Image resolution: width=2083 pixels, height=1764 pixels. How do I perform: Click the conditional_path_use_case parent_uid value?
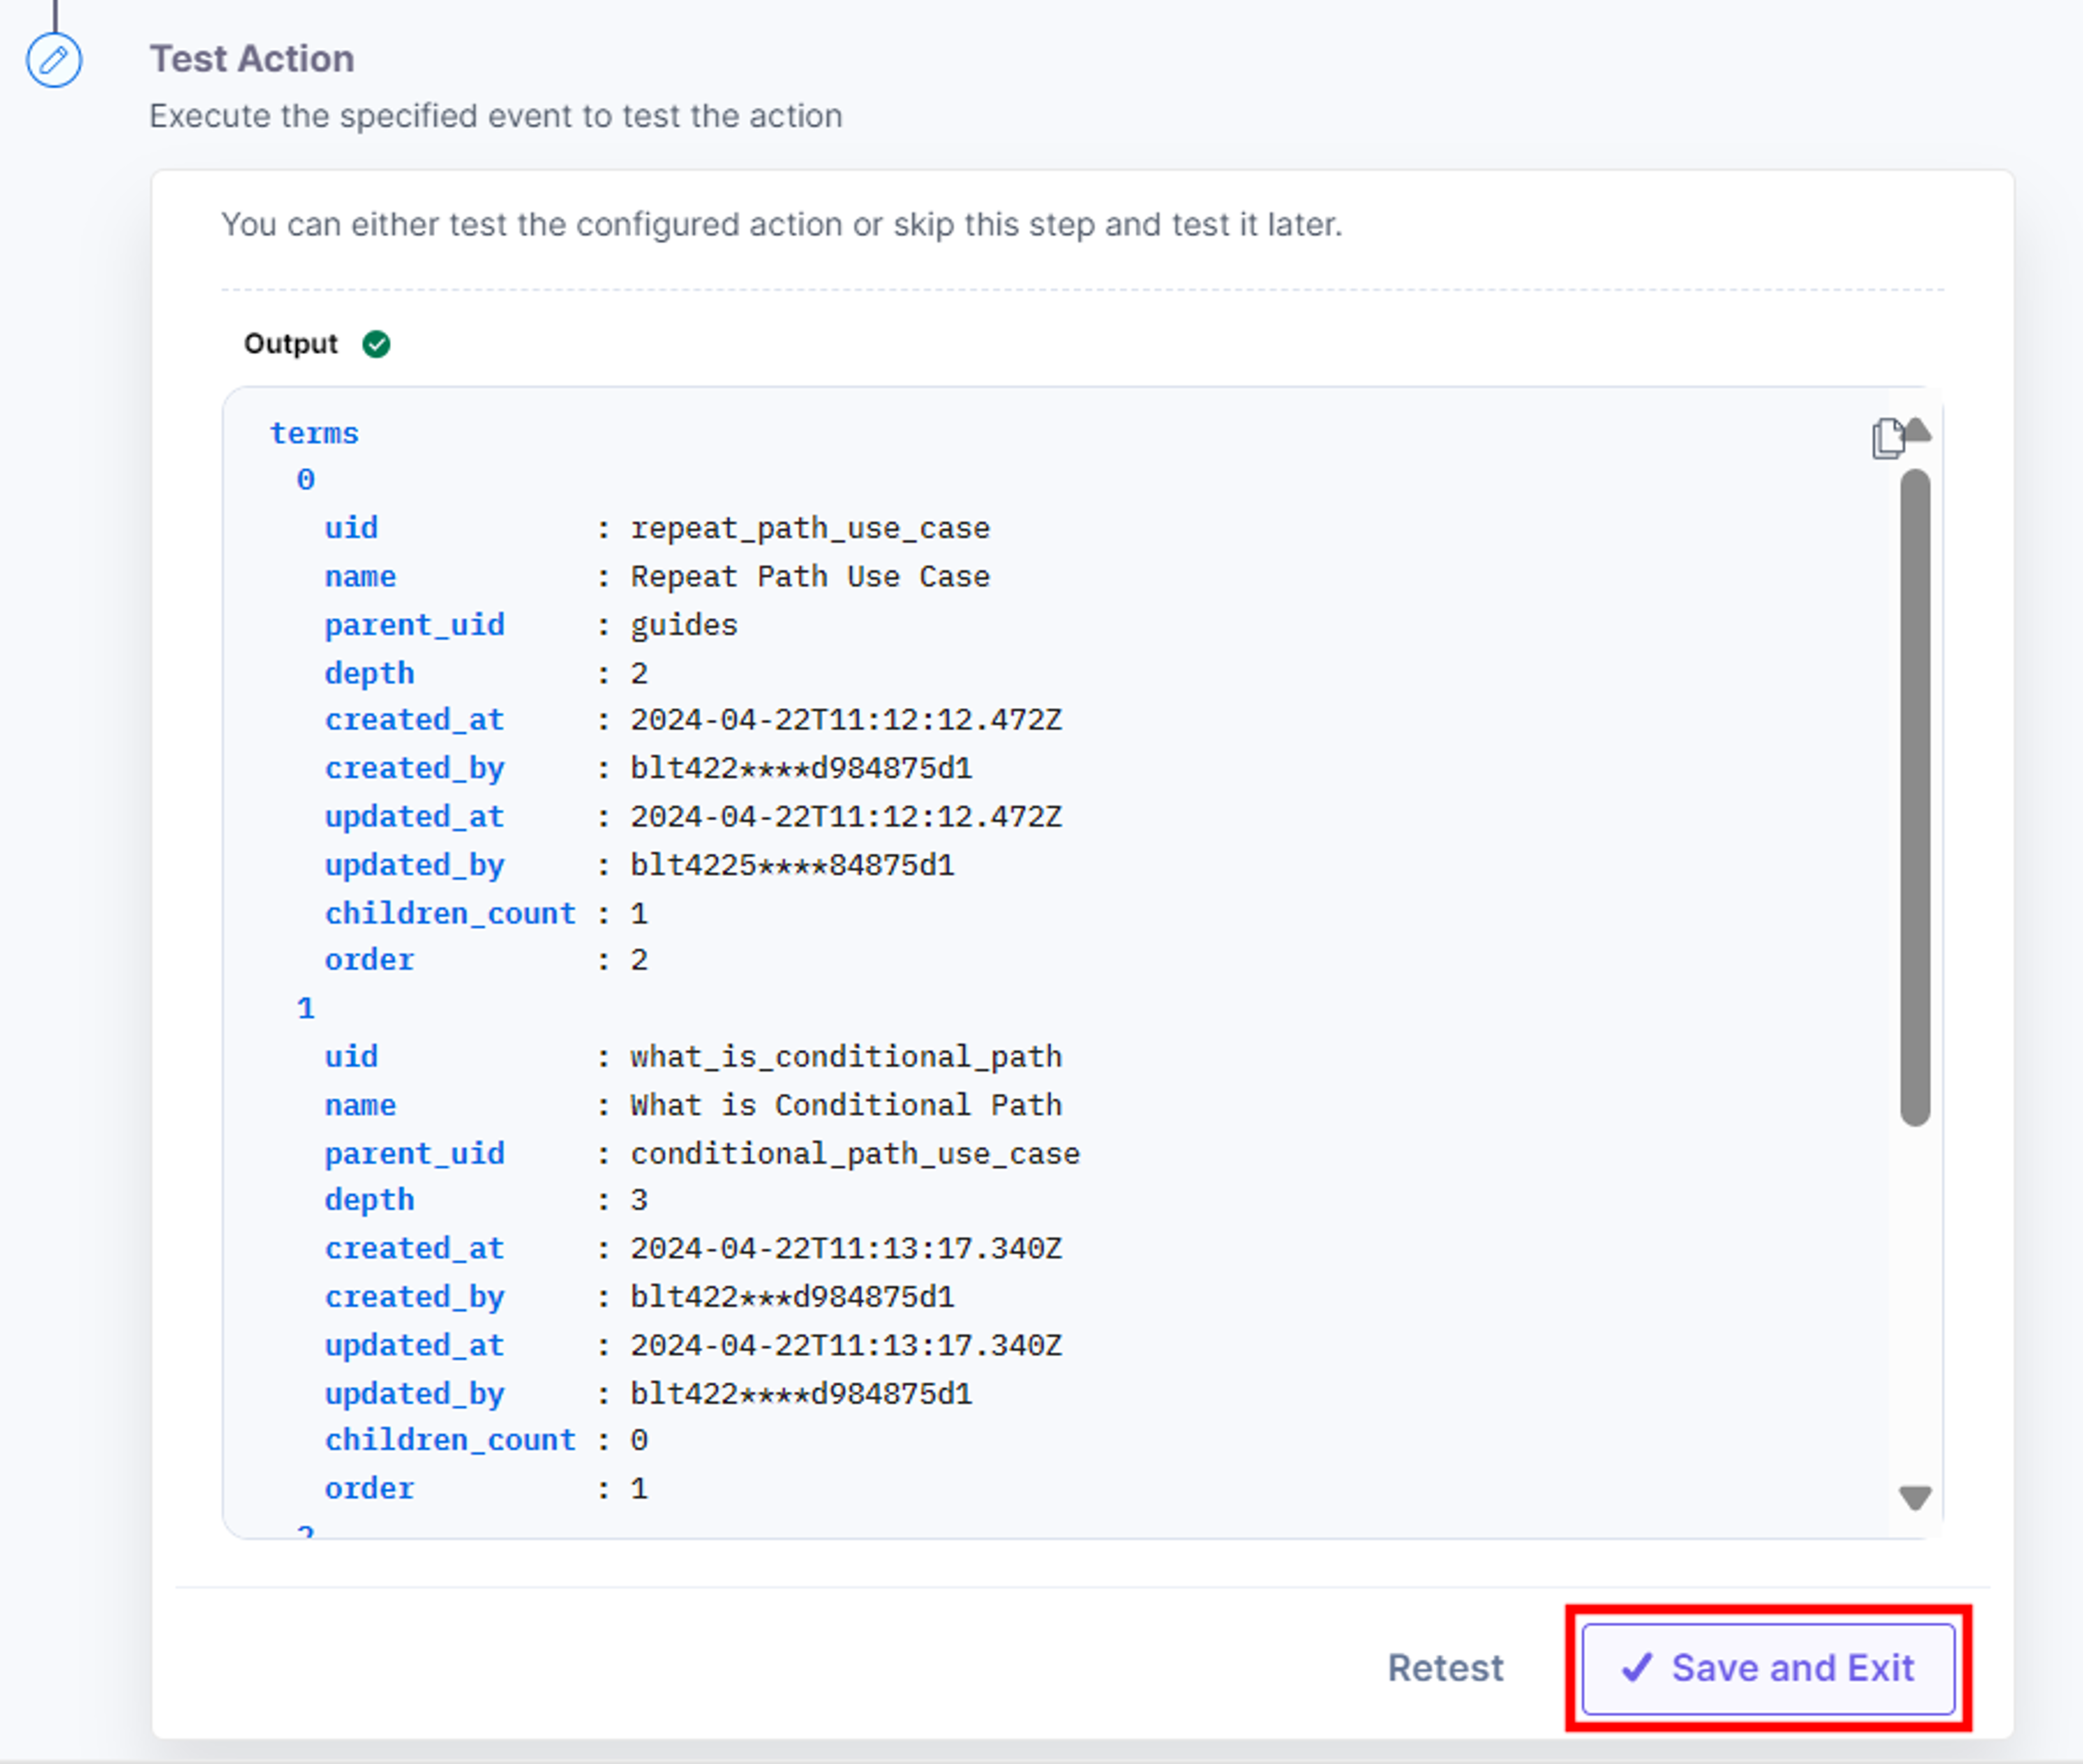pyautogui.click(x=855, y=1154)
